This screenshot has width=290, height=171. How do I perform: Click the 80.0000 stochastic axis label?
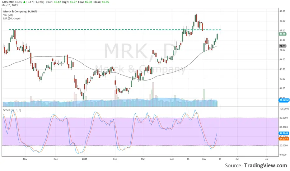283,118
